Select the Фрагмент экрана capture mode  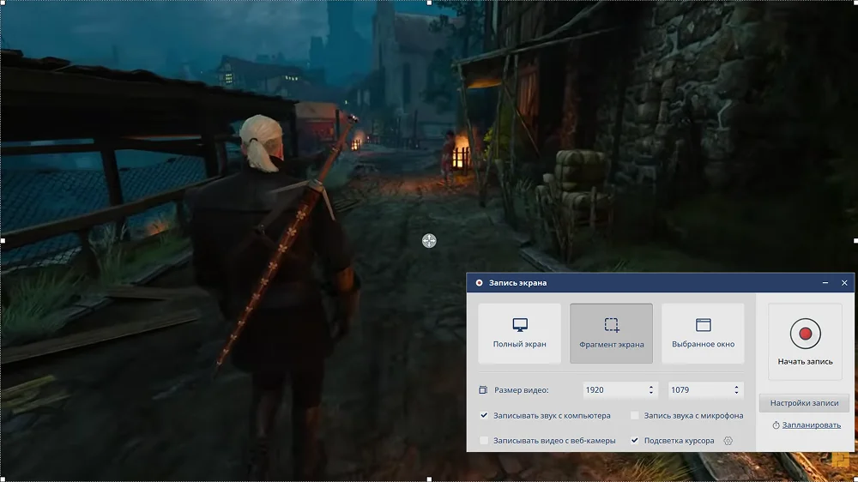611,333
